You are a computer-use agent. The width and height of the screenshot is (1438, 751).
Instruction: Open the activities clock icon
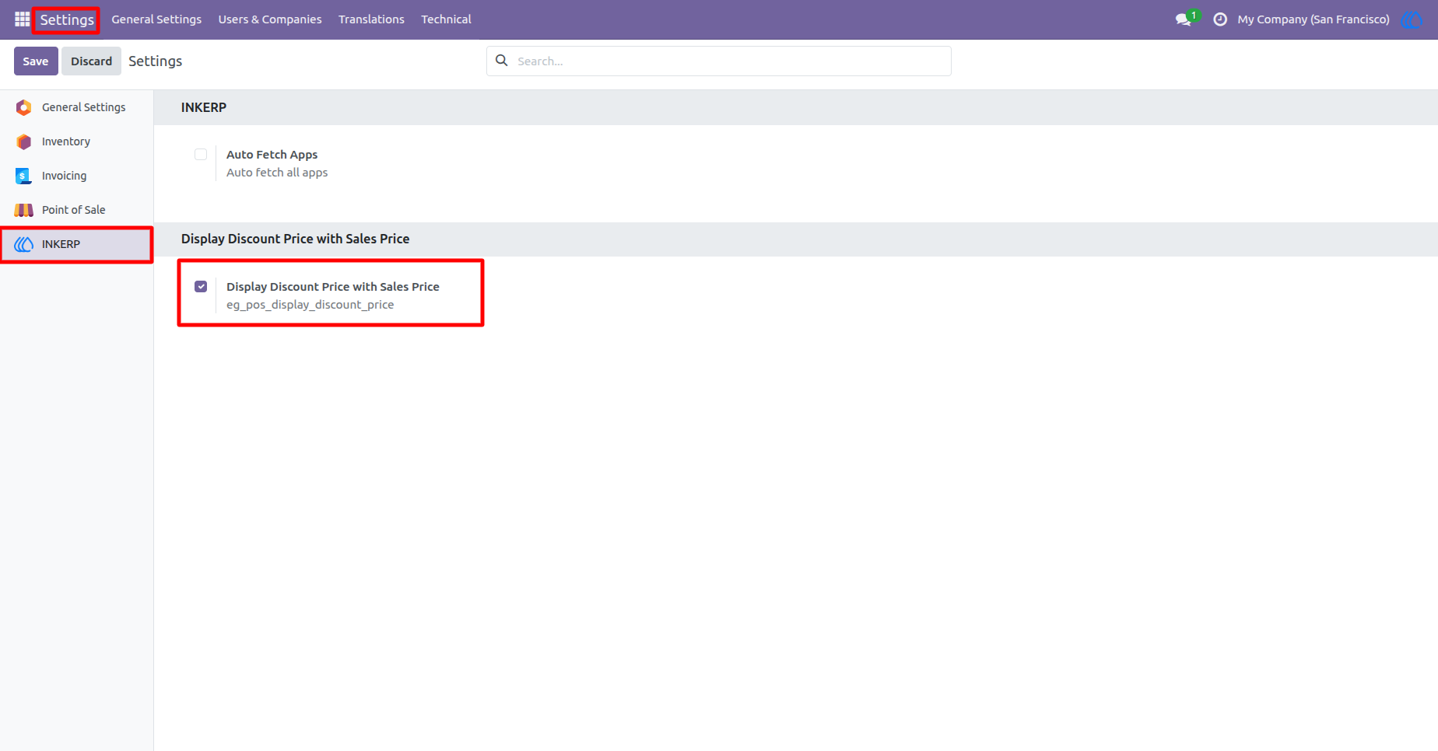[1220, 19]
